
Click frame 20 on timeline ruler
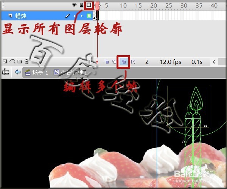(x=154, y=6)
